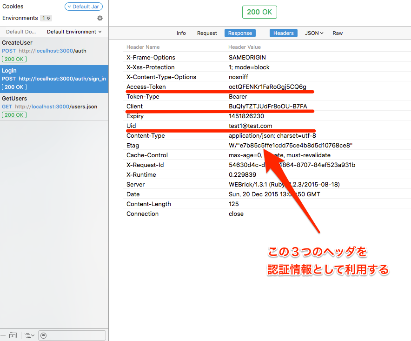
Task: Click the Connection value close
Action: pos(236,214)
